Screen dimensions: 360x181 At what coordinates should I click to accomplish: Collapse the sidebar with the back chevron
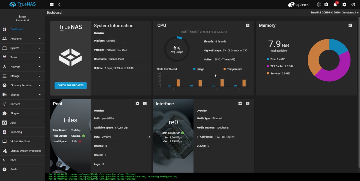[x=59, y=4]
